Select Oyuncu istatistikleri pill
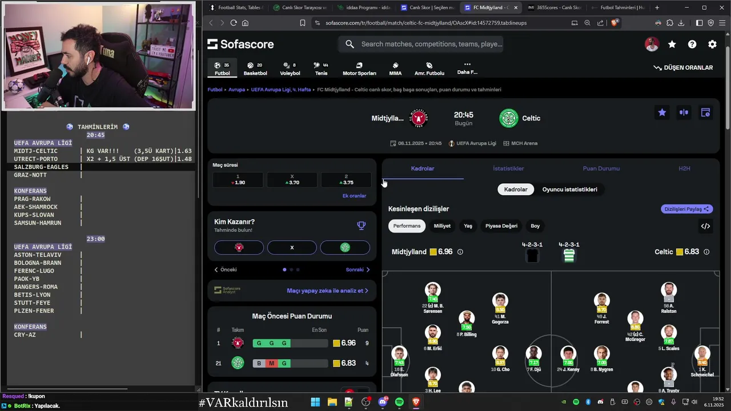 coord(570,190)
